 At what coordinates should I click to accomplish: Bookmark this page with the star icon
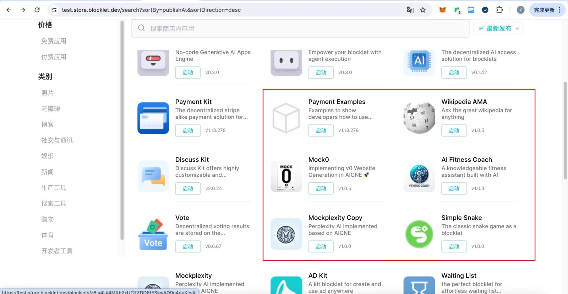click(x=423, y=10)
